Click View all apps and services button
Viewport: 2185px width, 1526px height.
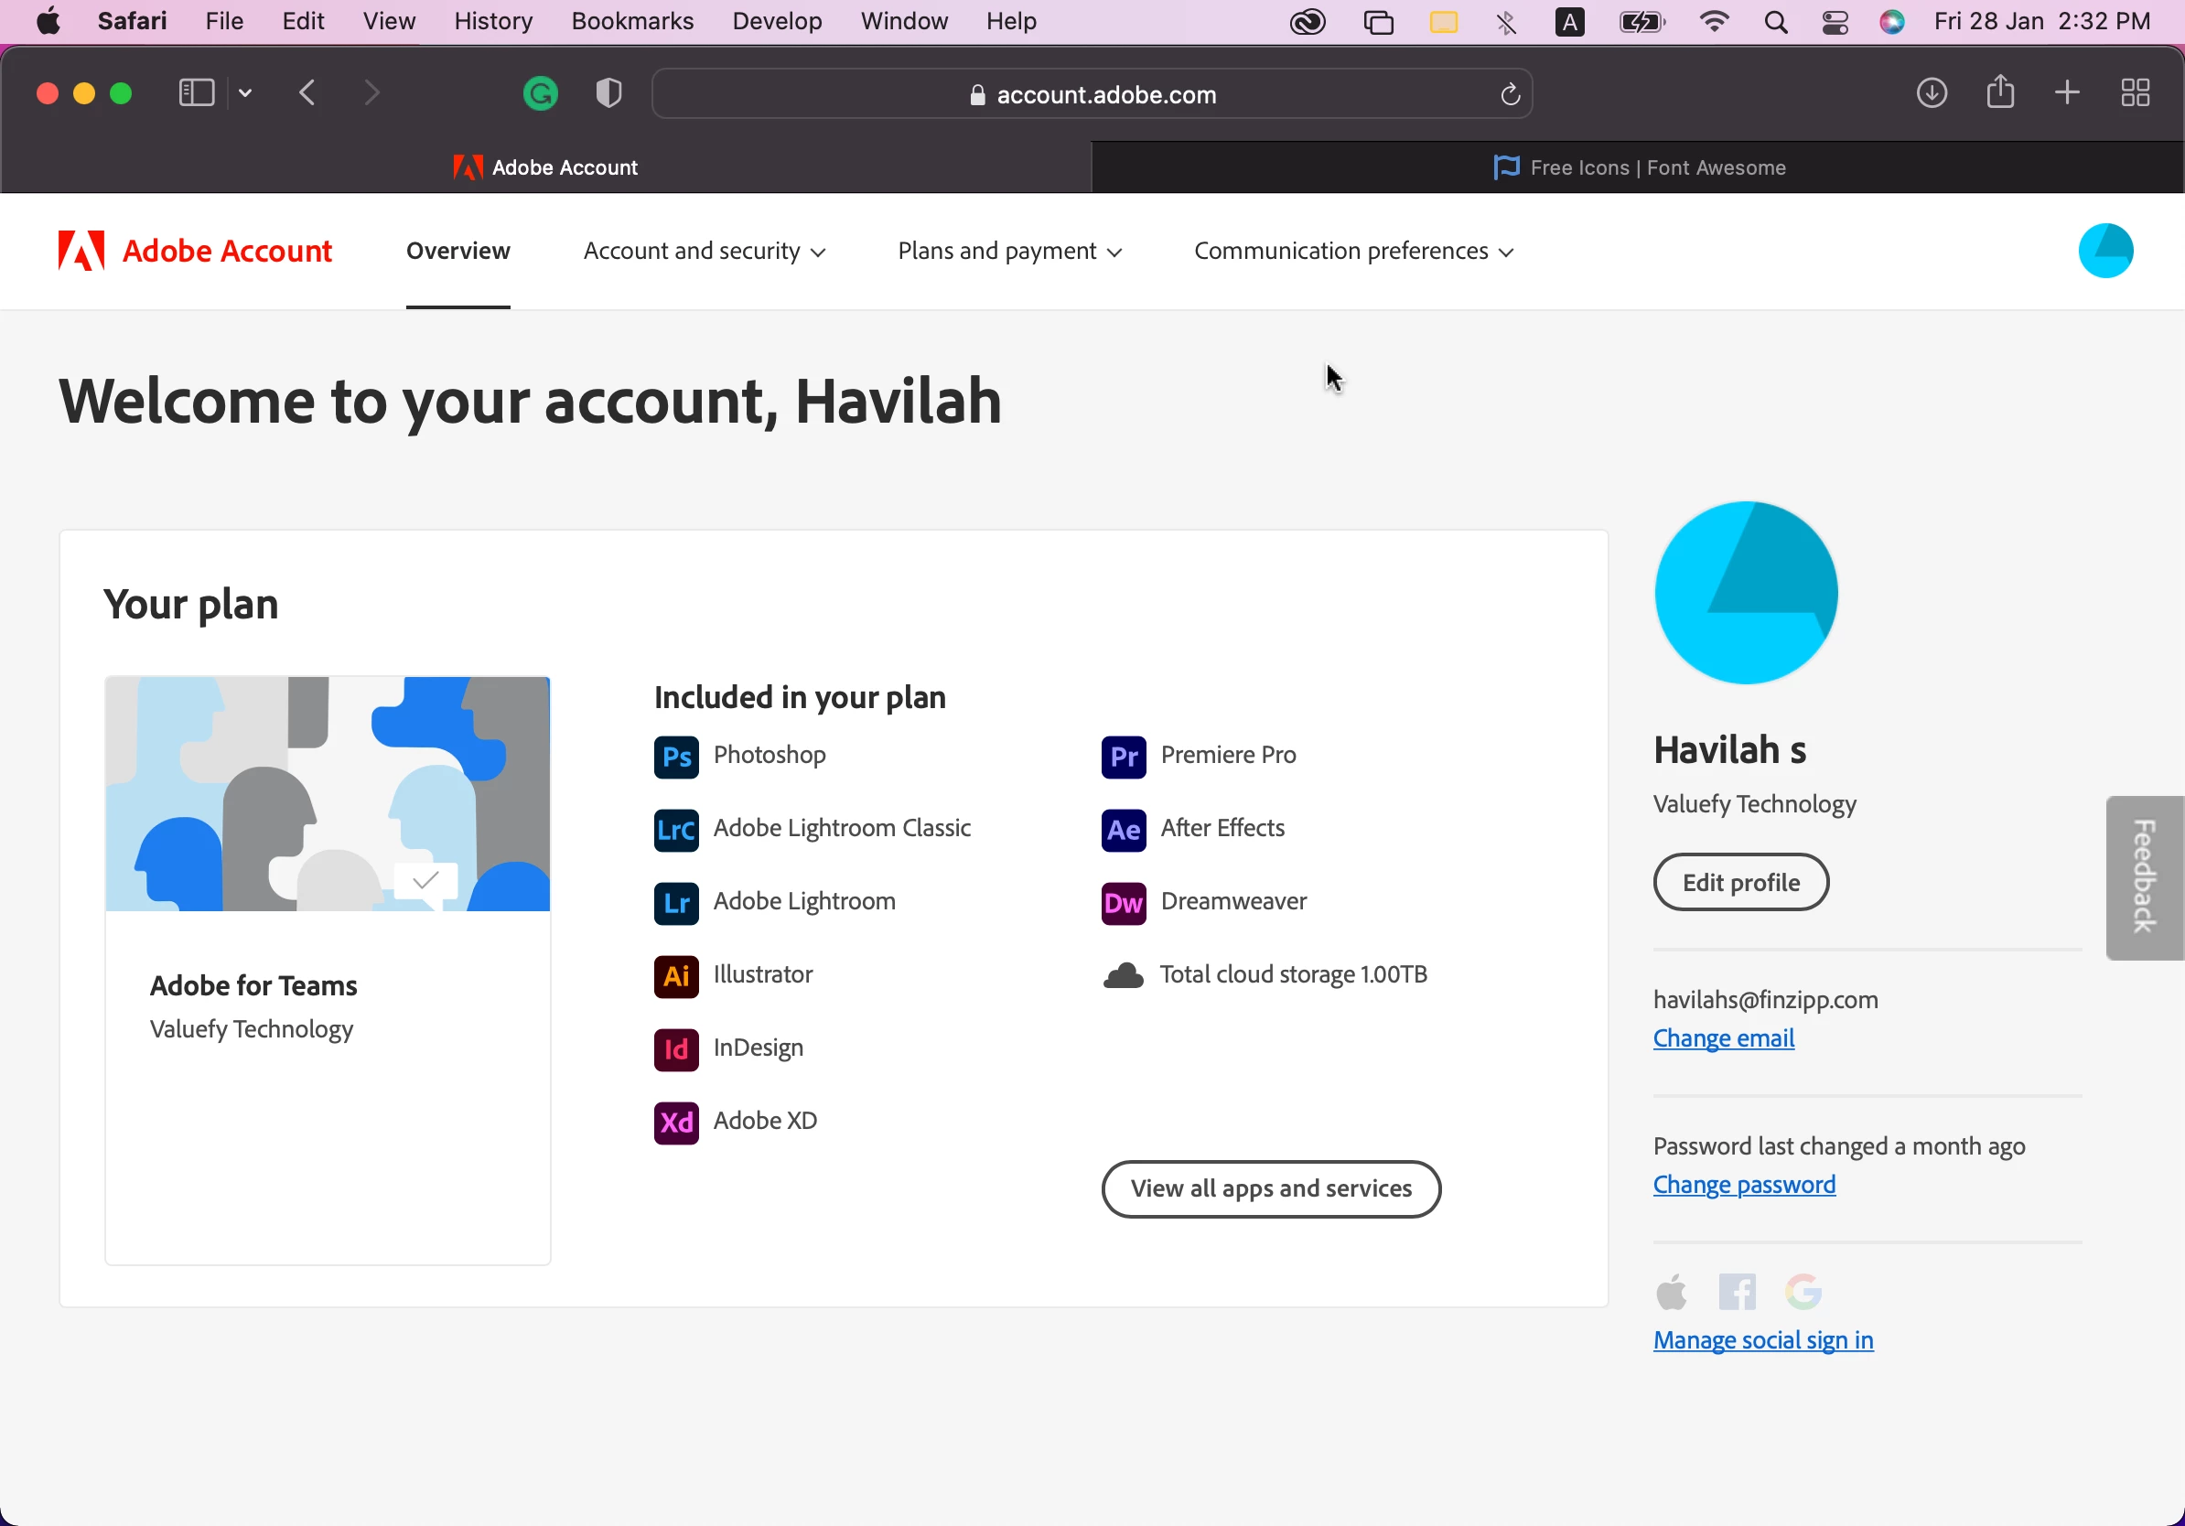1270,1188
